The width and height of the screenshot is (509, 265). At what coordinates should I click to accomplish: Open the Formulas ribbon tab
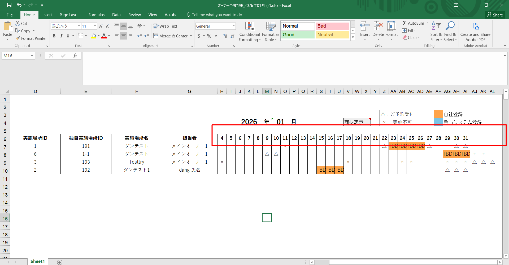coord(96,15)
